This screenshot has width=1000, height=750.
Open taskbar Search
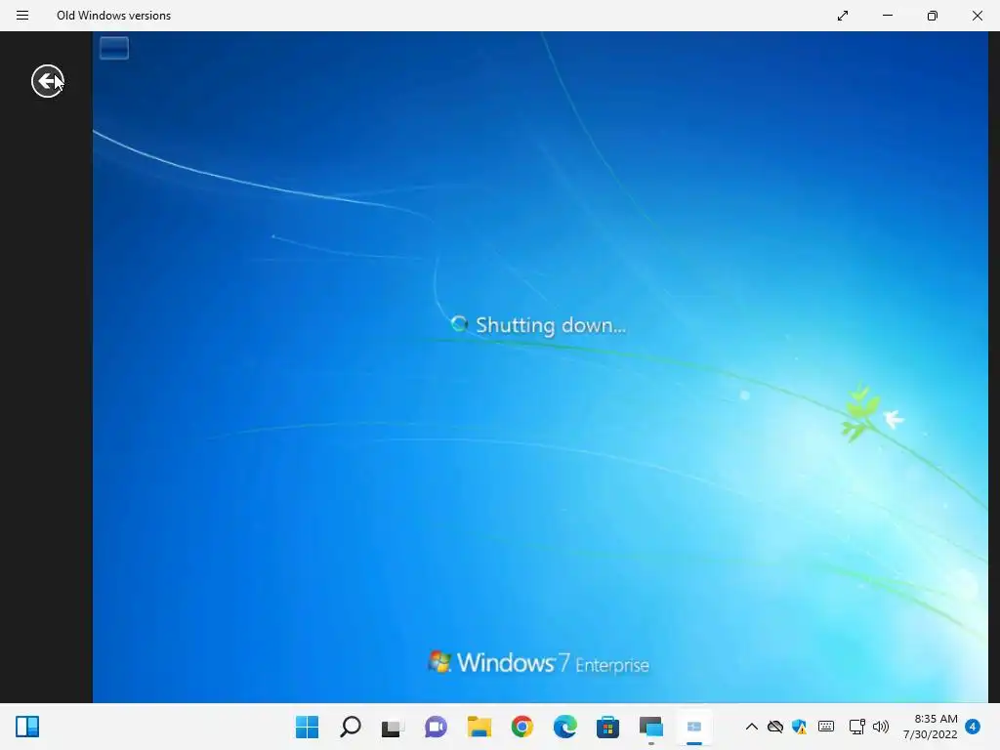click(x=351, y=727)
